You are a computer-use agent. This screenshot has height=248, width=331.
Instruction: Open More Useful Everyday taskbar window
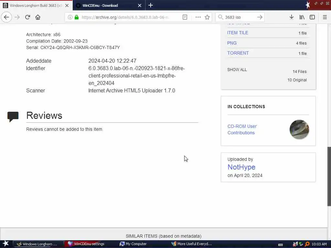[192, 244]
